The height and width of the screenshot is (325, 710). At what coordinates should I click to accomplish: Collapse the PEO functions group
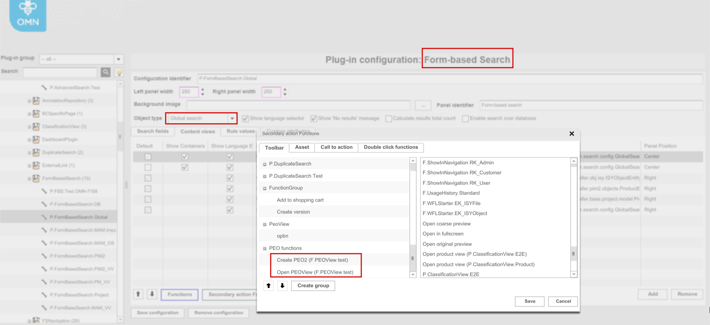click(x=265, y=248)
